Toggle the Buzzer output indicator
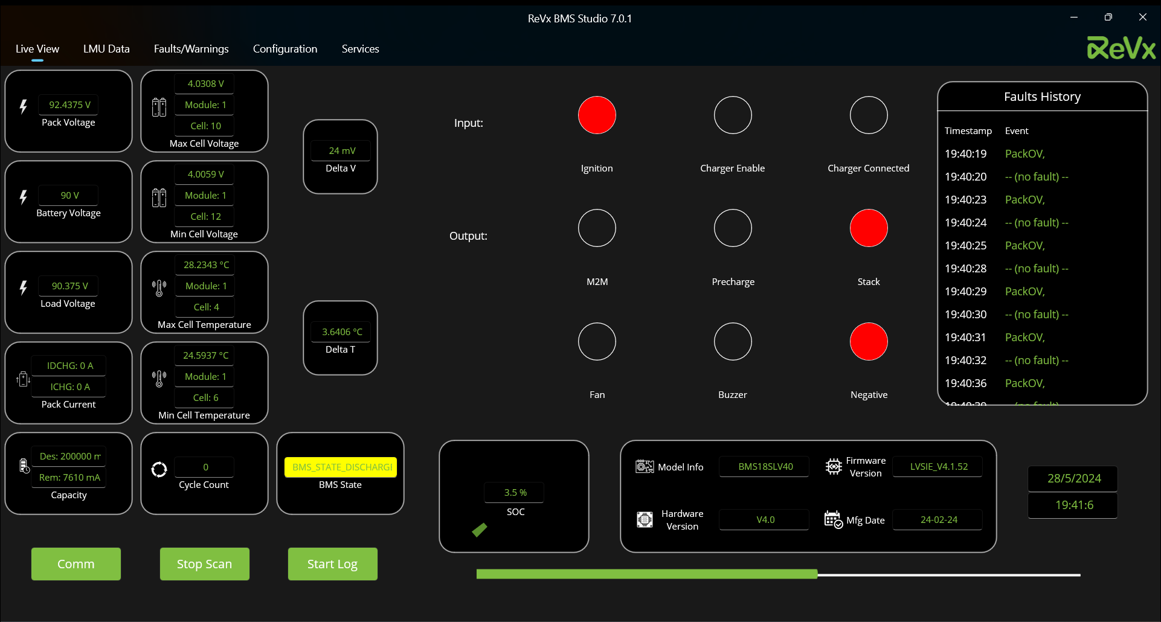1161x622 pixels. [733, 341]
